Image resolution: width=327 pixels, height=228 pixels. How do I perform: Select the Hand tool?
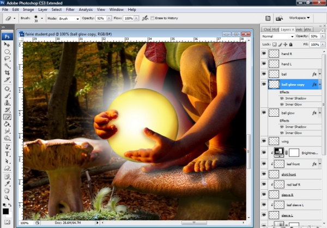point(7,190)
